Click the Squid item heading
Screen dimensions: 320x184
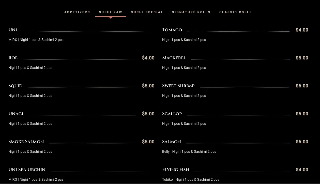pos(16,86)
